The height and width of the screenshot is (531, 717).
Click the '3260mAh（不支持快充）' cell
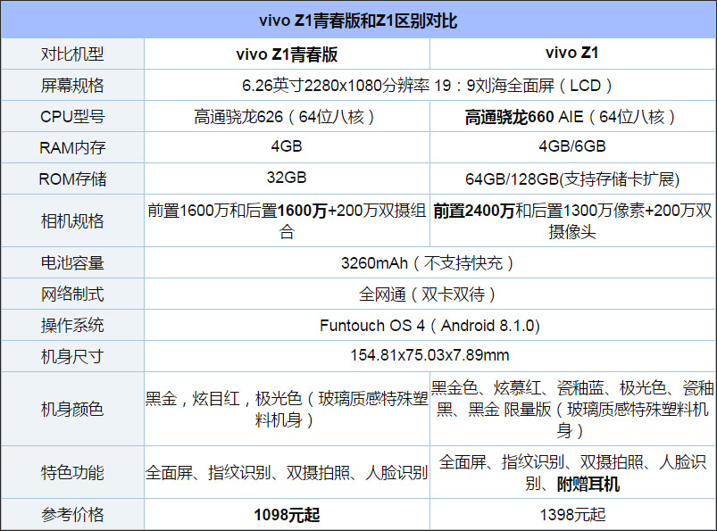[429, 263]
